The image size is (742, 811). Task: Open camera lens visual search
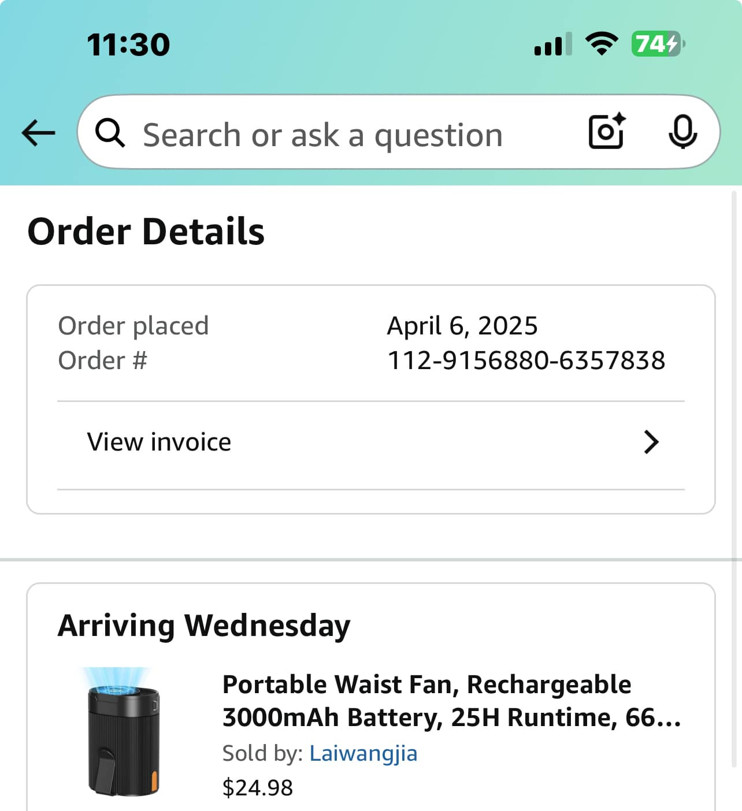pos(606,132)
